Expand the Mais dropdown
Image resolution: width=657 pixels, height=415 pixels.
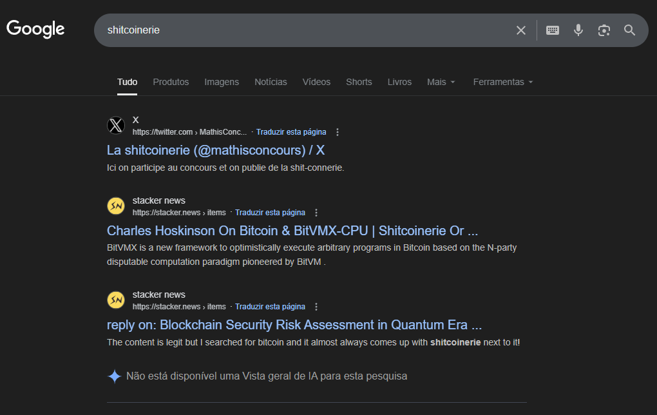coord(441,82)
